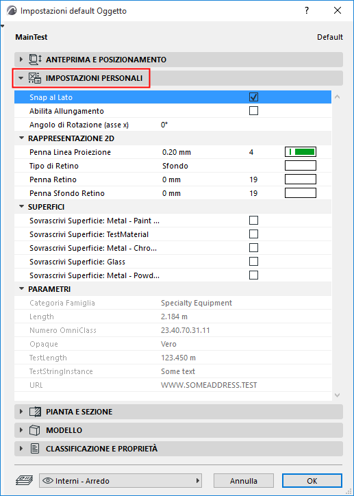Viewport: 354px width, 496px height.
Task: Click the MainTest object name
Action: coord(31,37)
